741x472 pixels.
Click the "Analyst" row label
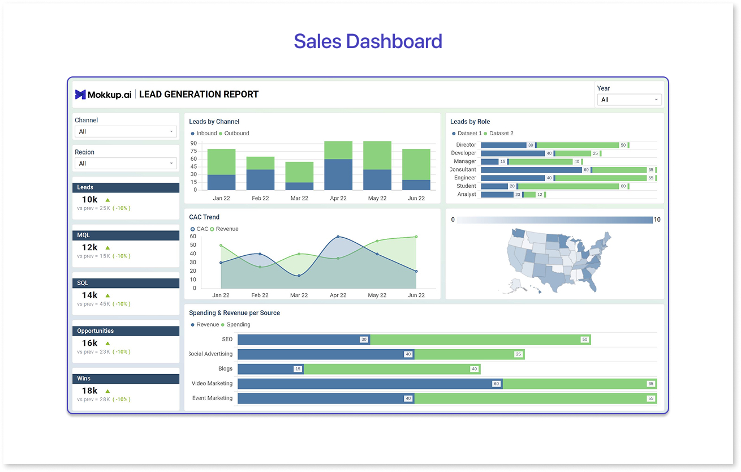(467, 194)
